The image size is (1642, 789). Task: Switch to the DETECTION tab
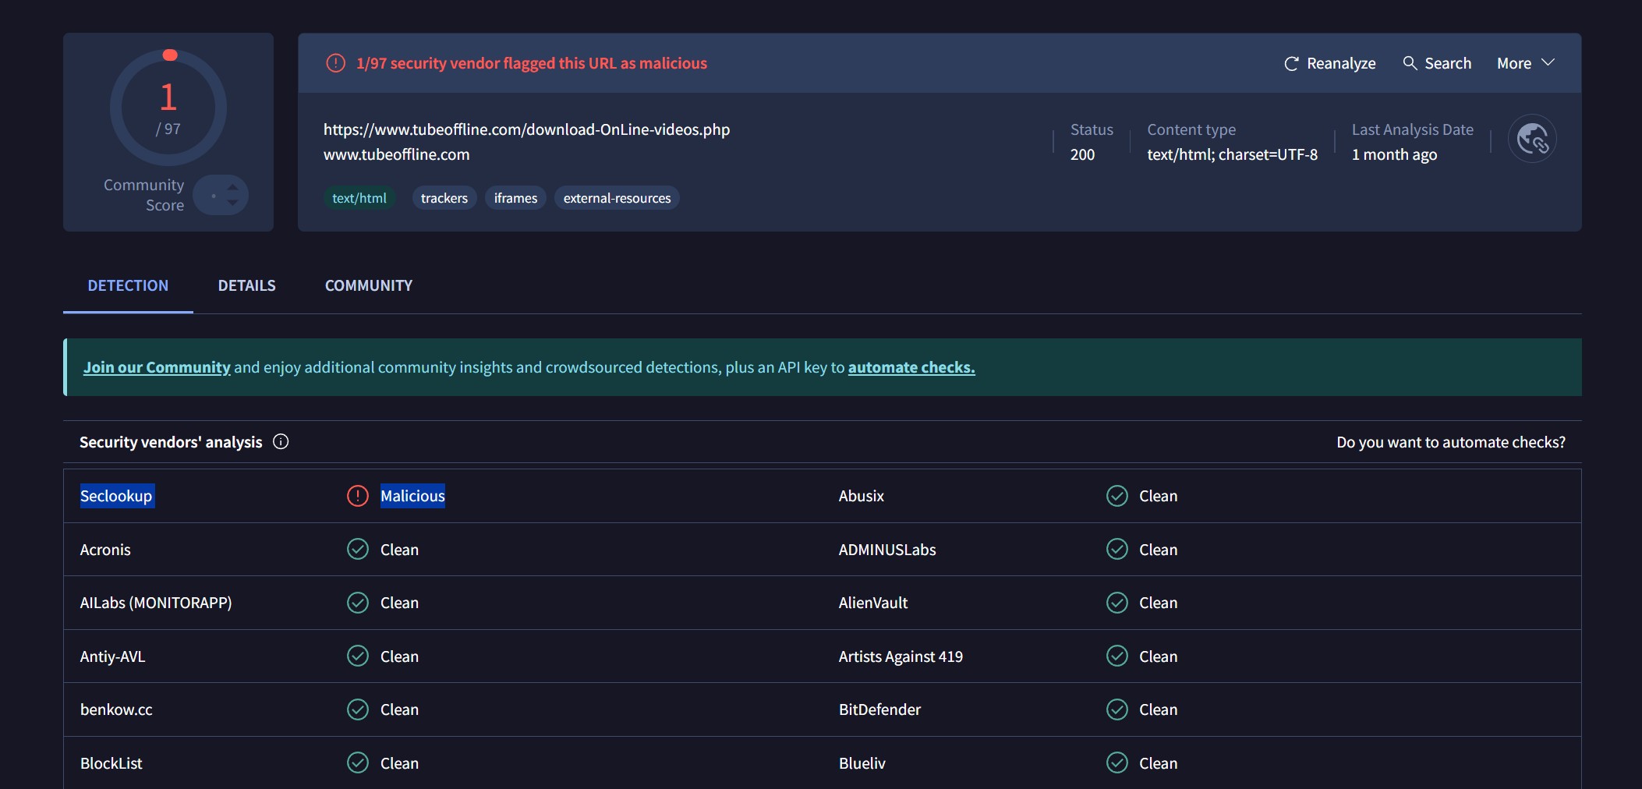[x=128, y=285]
